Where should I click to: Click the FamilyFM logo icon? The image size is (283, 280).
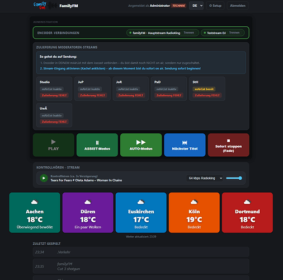(x=40, y=6)
